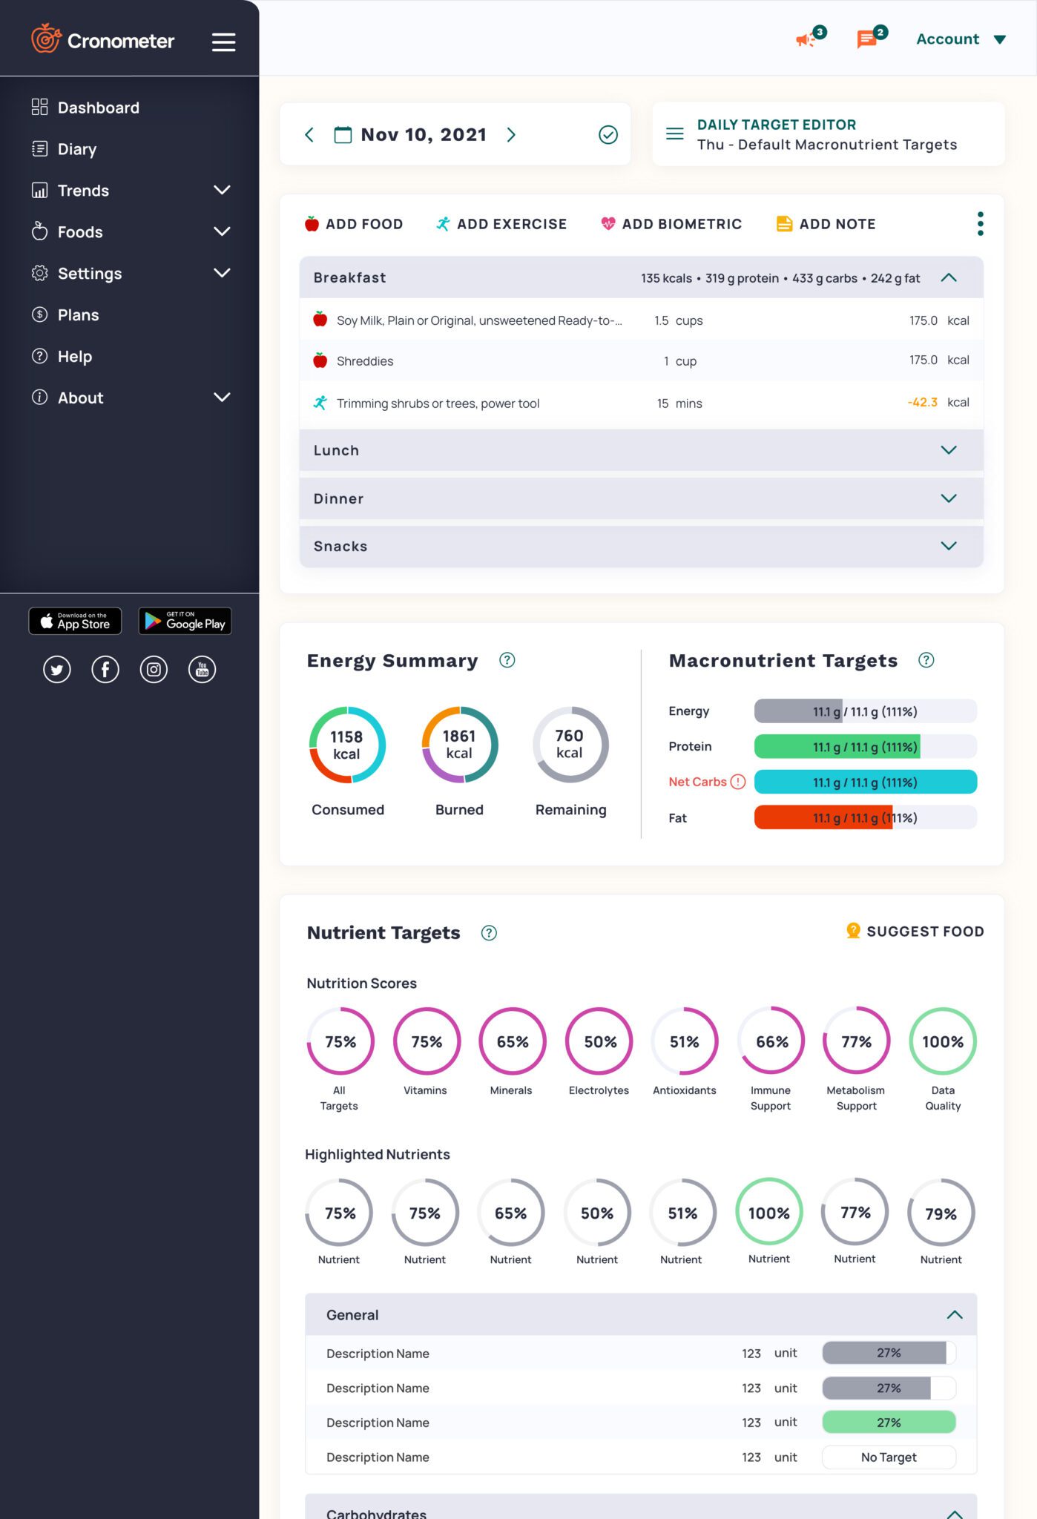Open Energy Summary help icon
Screen dimensions: 1037x1519
pos(507,660)
